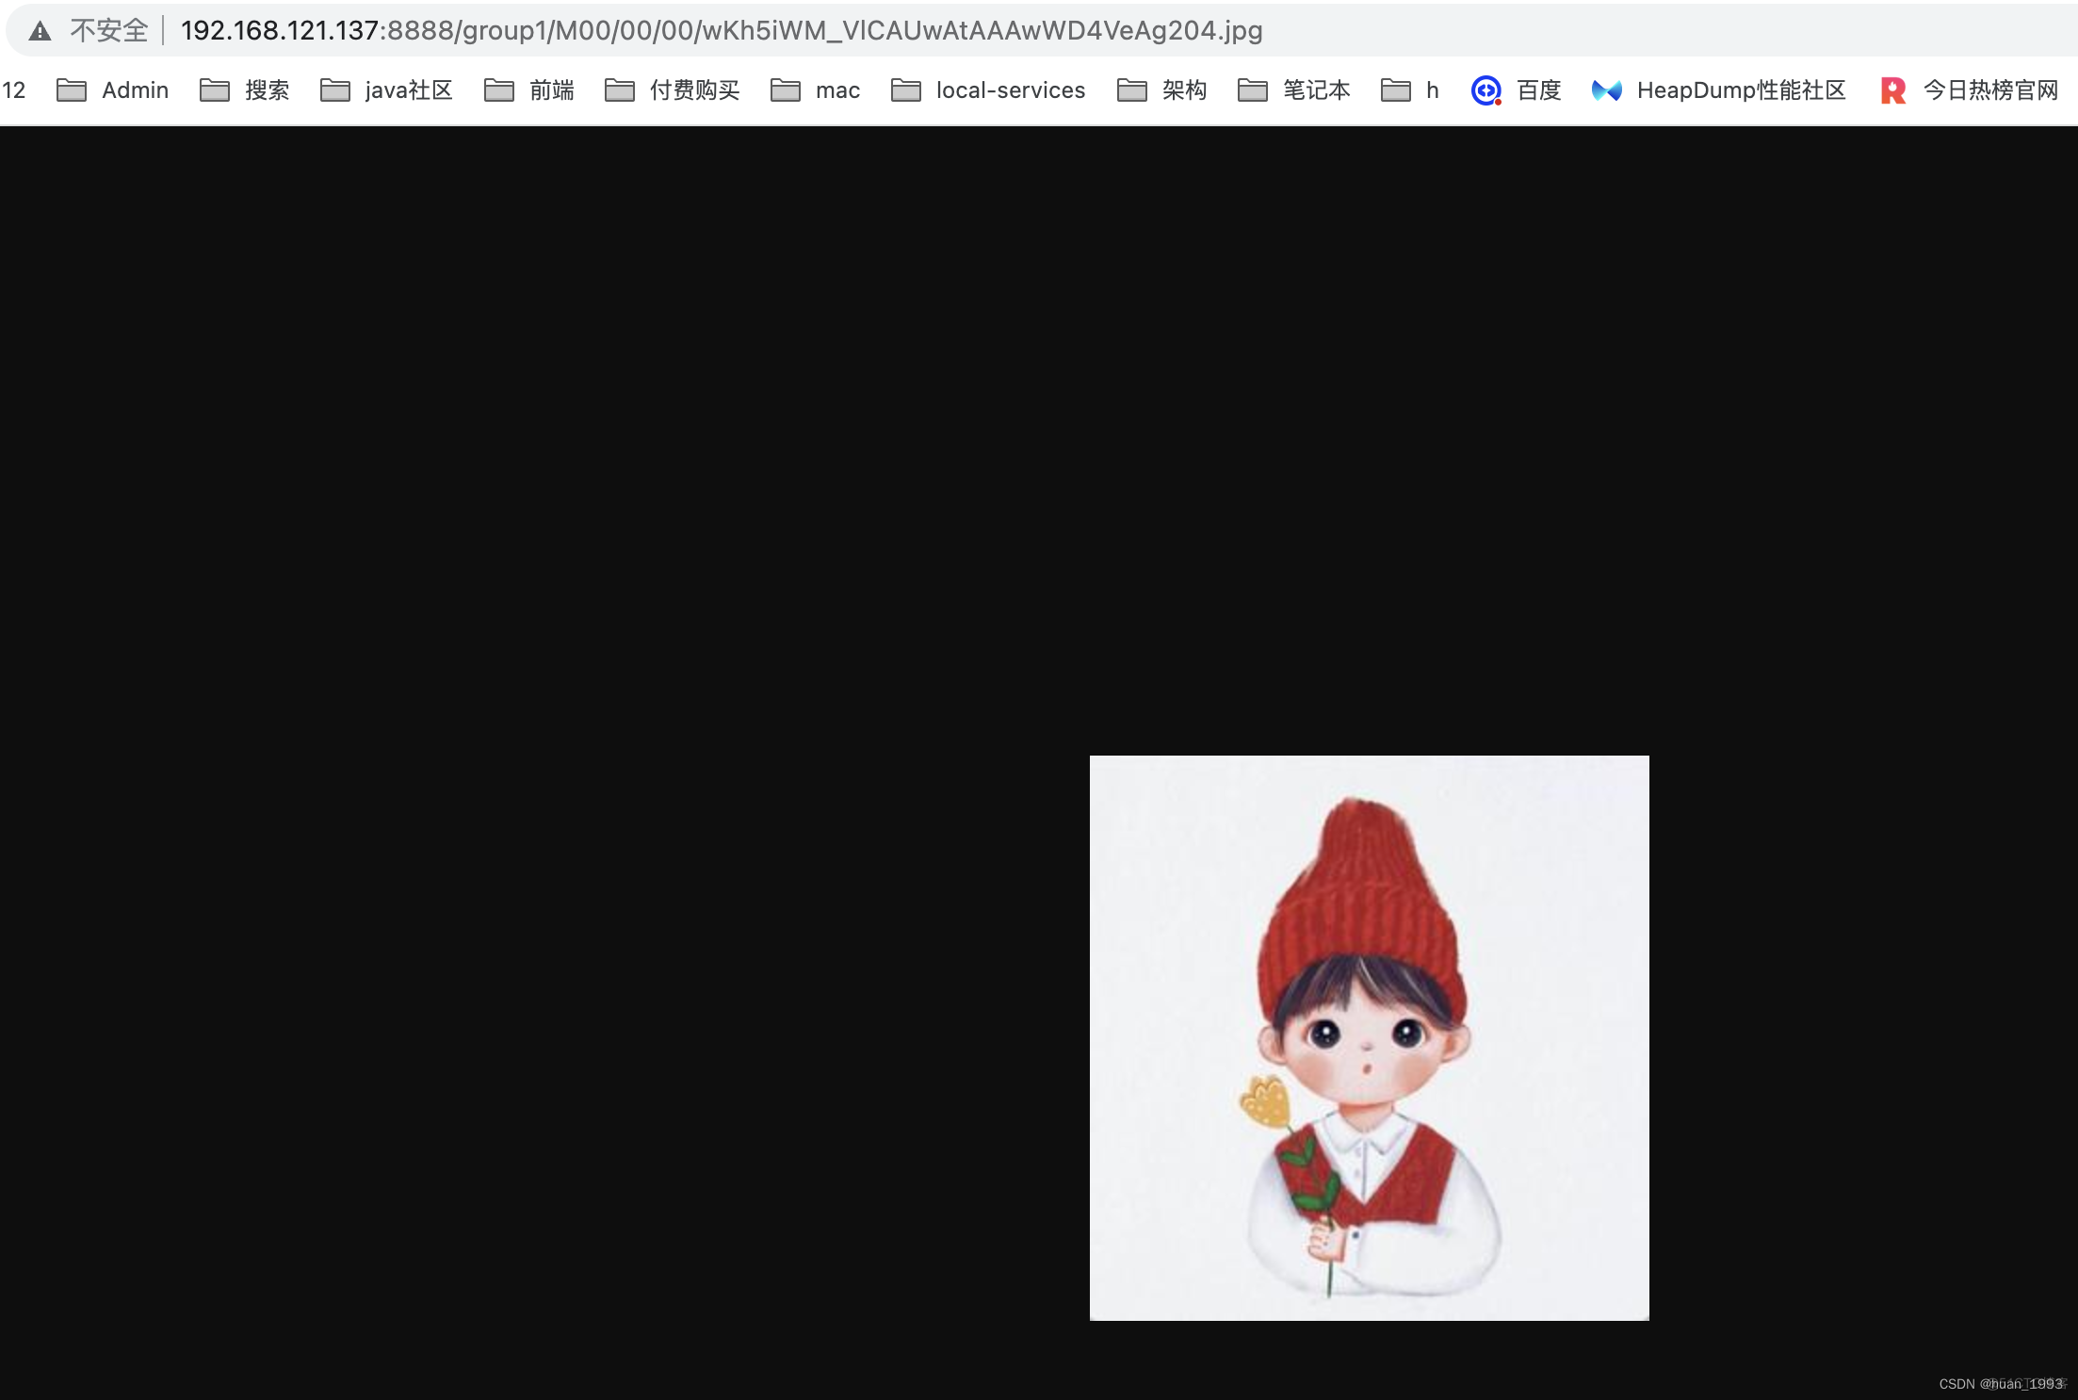This screenshot has height=1400, width=2078.
Task: Click the 前端 folder icon
Action: click(x=499, y=90)
